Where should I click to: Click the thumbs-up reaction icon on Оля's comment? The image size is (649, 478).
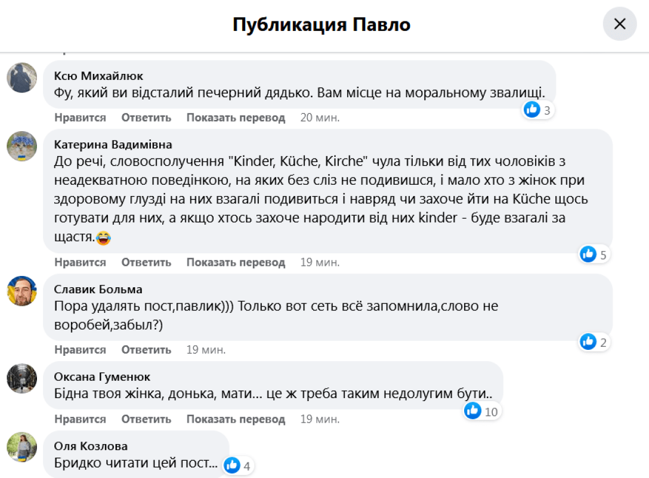[x=231, y=465]
